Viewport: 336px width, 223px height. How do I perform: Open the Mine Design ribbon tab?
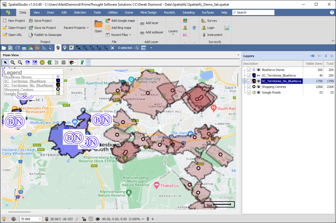pyautogui.click(x=148, y=12)
